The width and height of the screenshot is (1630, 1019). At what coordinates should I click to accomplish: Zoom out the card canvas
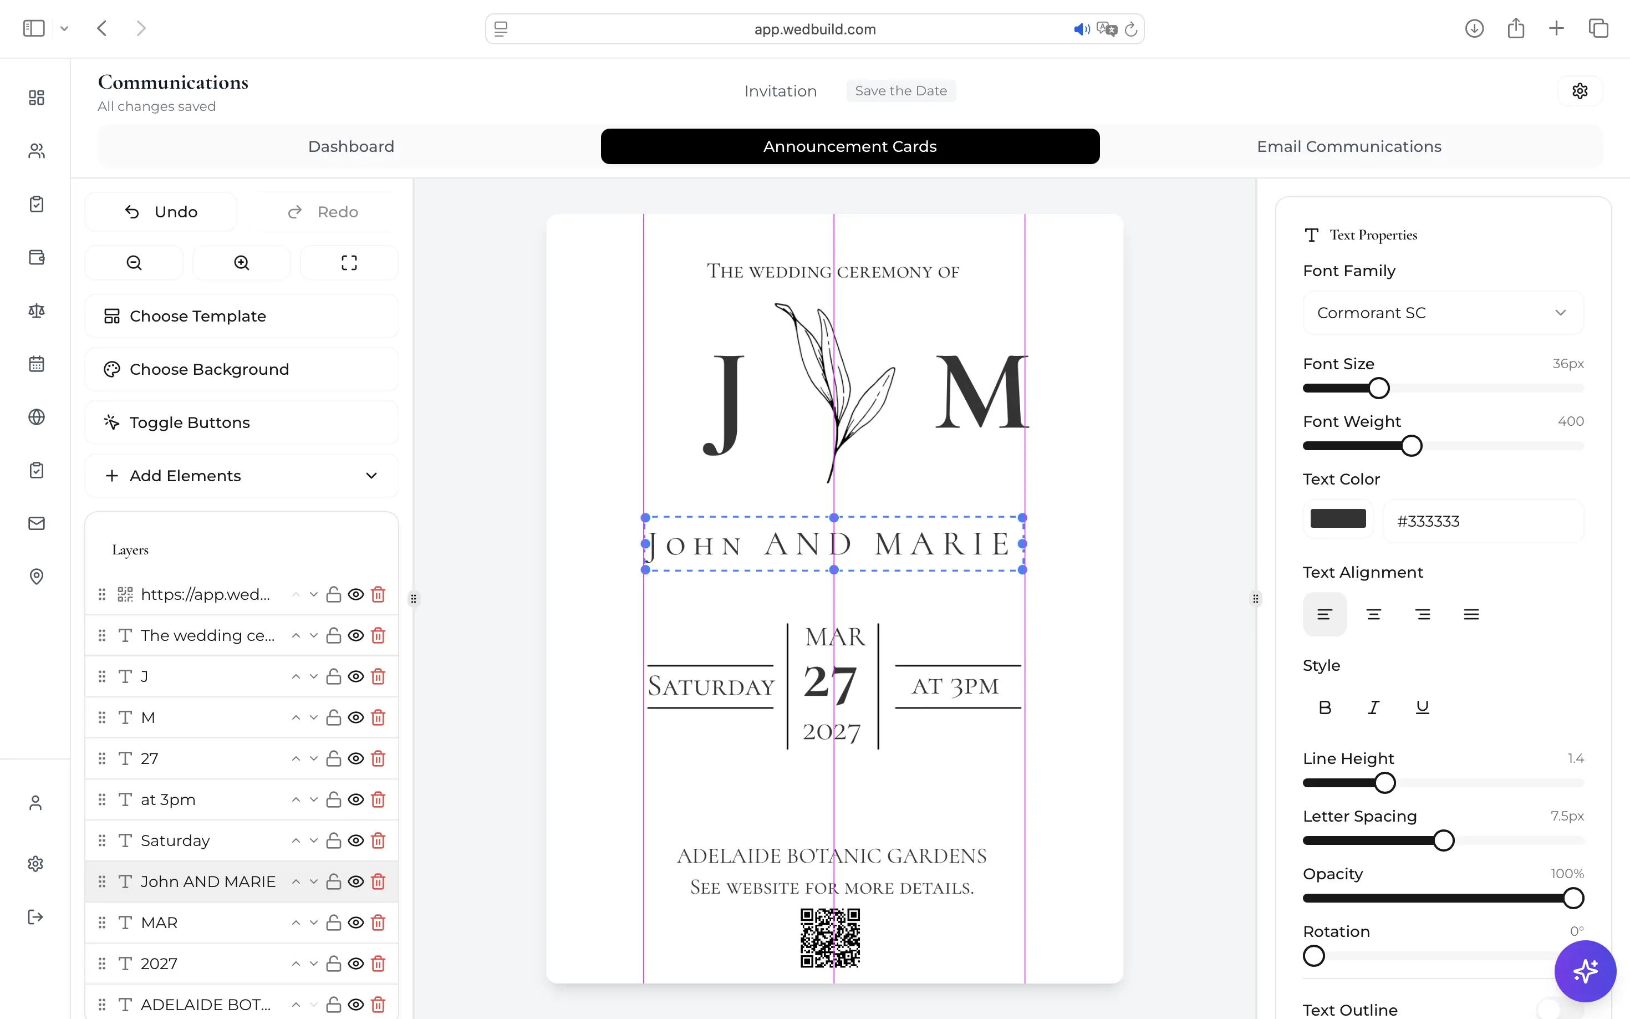tap(134, 263)
